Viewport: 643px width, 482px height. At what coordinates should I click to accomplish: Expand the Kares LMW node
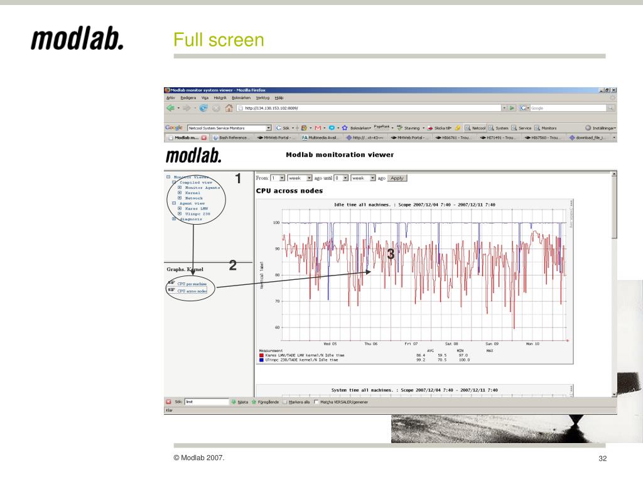tap(180, 208)
